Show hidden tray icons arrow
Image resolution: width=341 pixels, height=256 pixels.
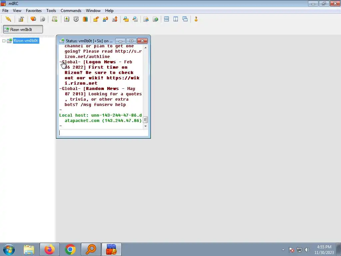point(283,250)
